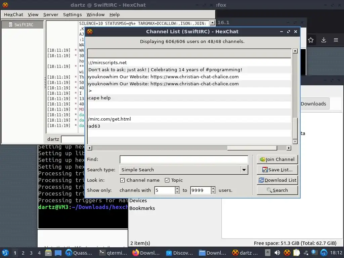Image resolution: width=344 pixels, height=258 pixels.
Task: Switch to the Quassel taskbar entry
Action: pos(79,253)
